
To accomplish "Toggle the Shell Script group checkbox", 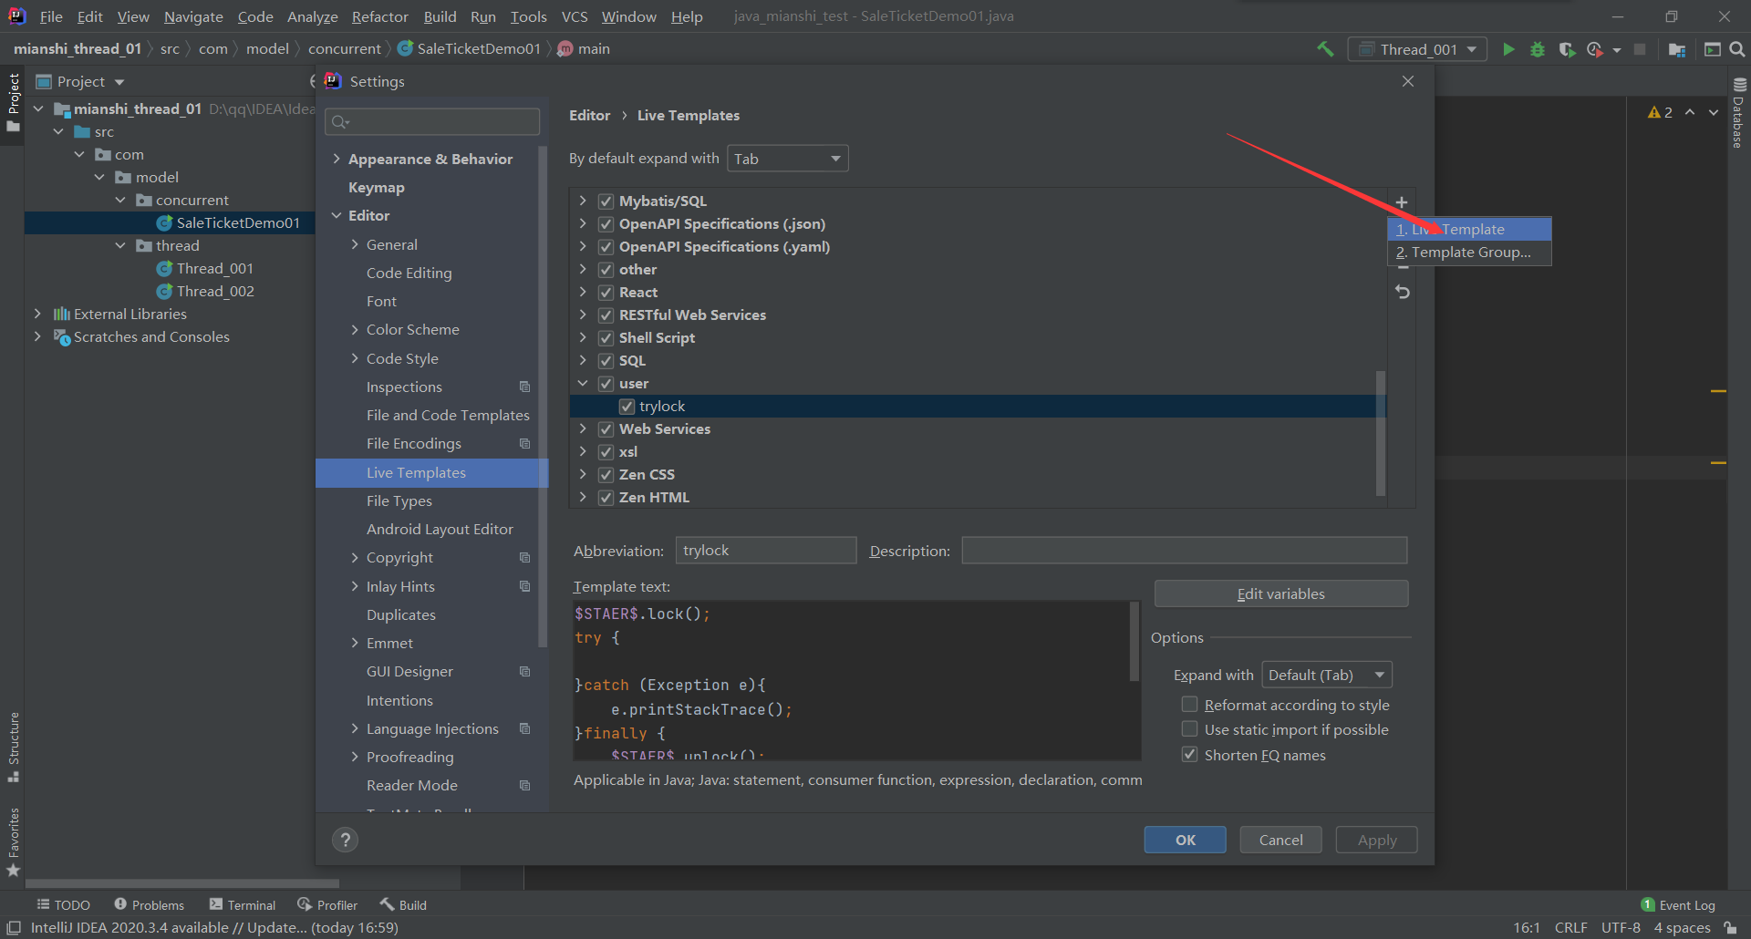I will [x=606, y=337].
